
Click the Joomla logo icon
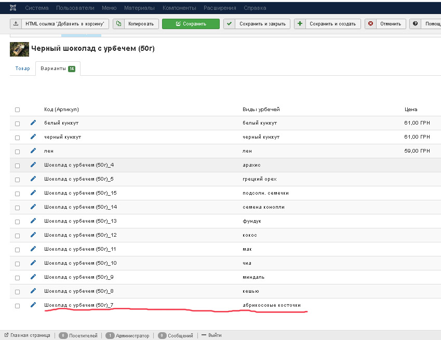pyautogui.click(x=13, y=8)
